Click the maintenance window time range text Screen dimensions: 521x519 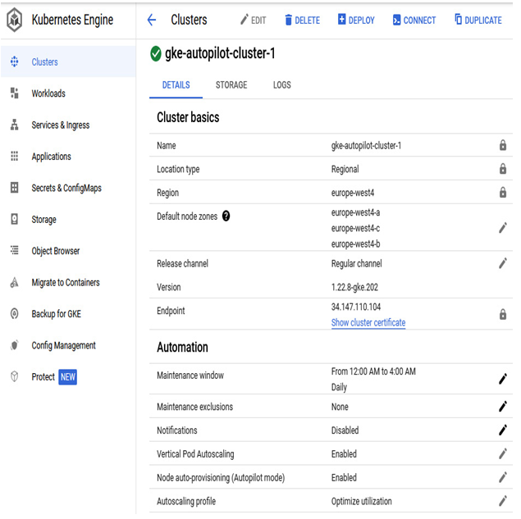click(373, 371)
